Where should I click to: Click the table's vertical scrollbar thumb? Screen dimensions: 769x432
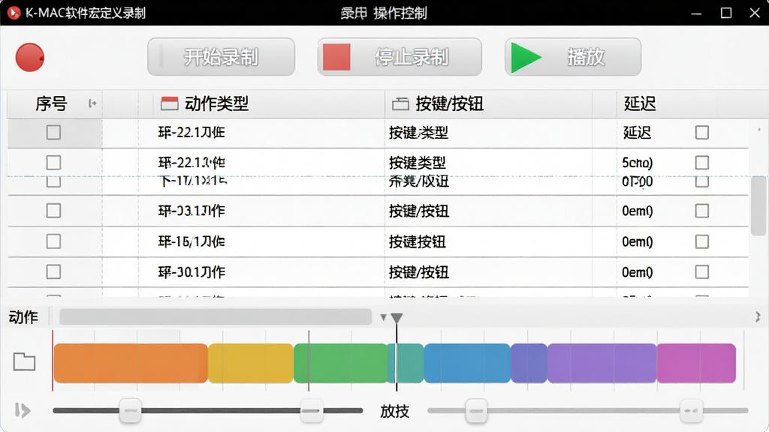pos(758,205)
